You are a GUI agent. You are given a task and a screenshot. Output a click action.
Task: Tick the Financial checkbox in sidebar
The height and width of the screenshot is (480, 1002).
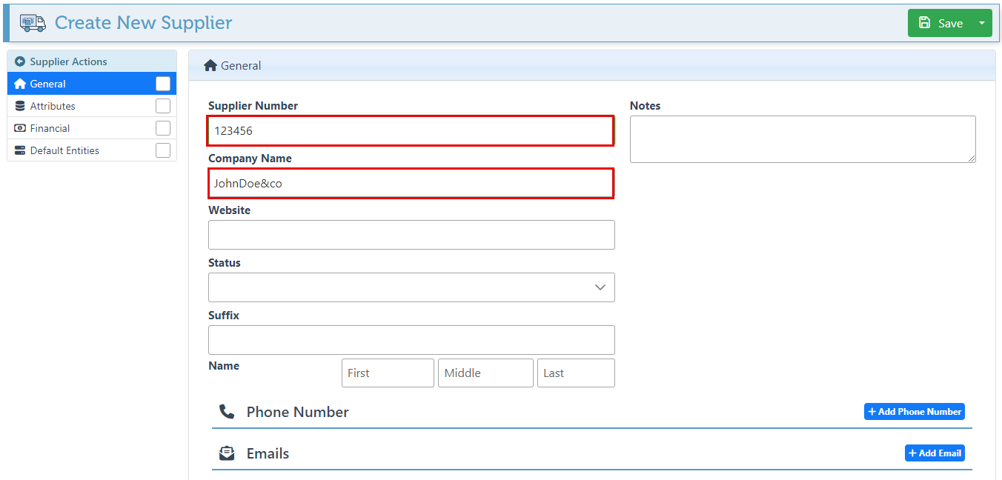click(163, 128)
